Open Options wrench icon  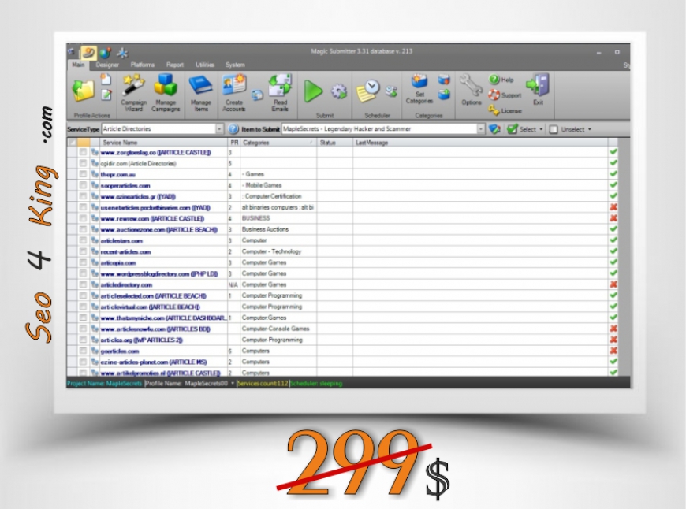[472, 90]
